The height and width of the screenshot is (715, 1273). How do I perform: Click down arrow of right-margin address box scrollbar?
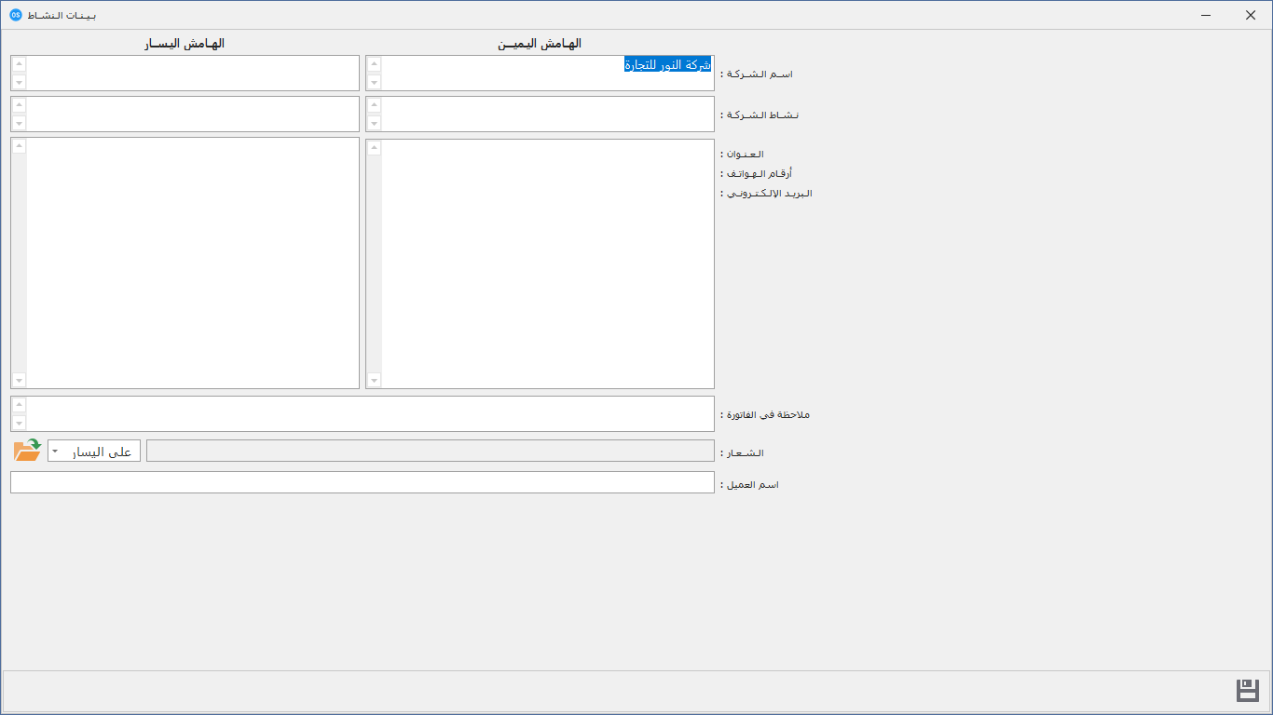click(375, 380)
